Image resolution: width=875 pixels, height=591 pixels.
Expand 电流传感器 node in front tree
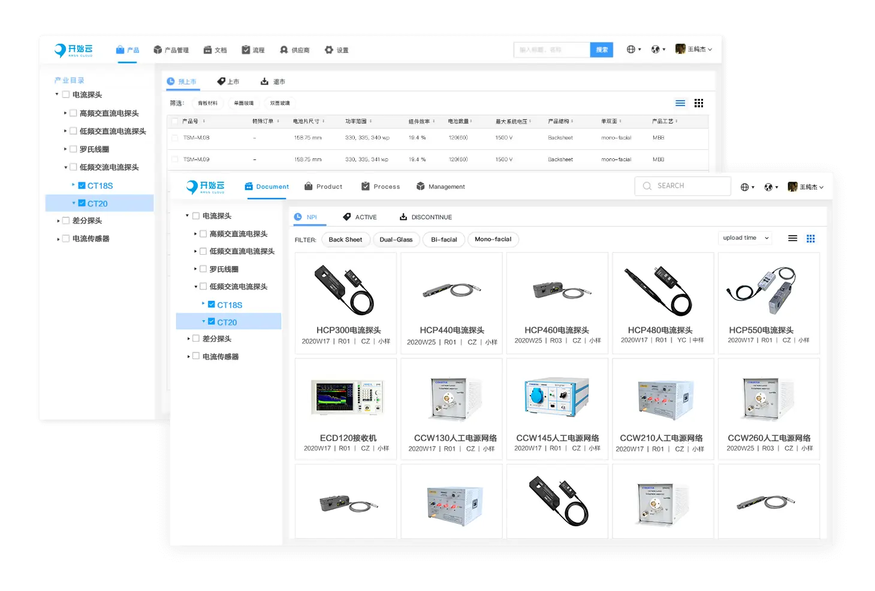188,357
